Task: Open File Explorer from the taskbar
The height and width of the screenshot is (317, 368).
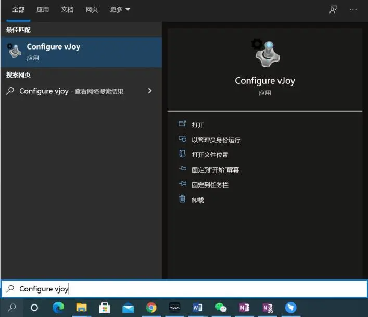Action: [x=81, y=308]
